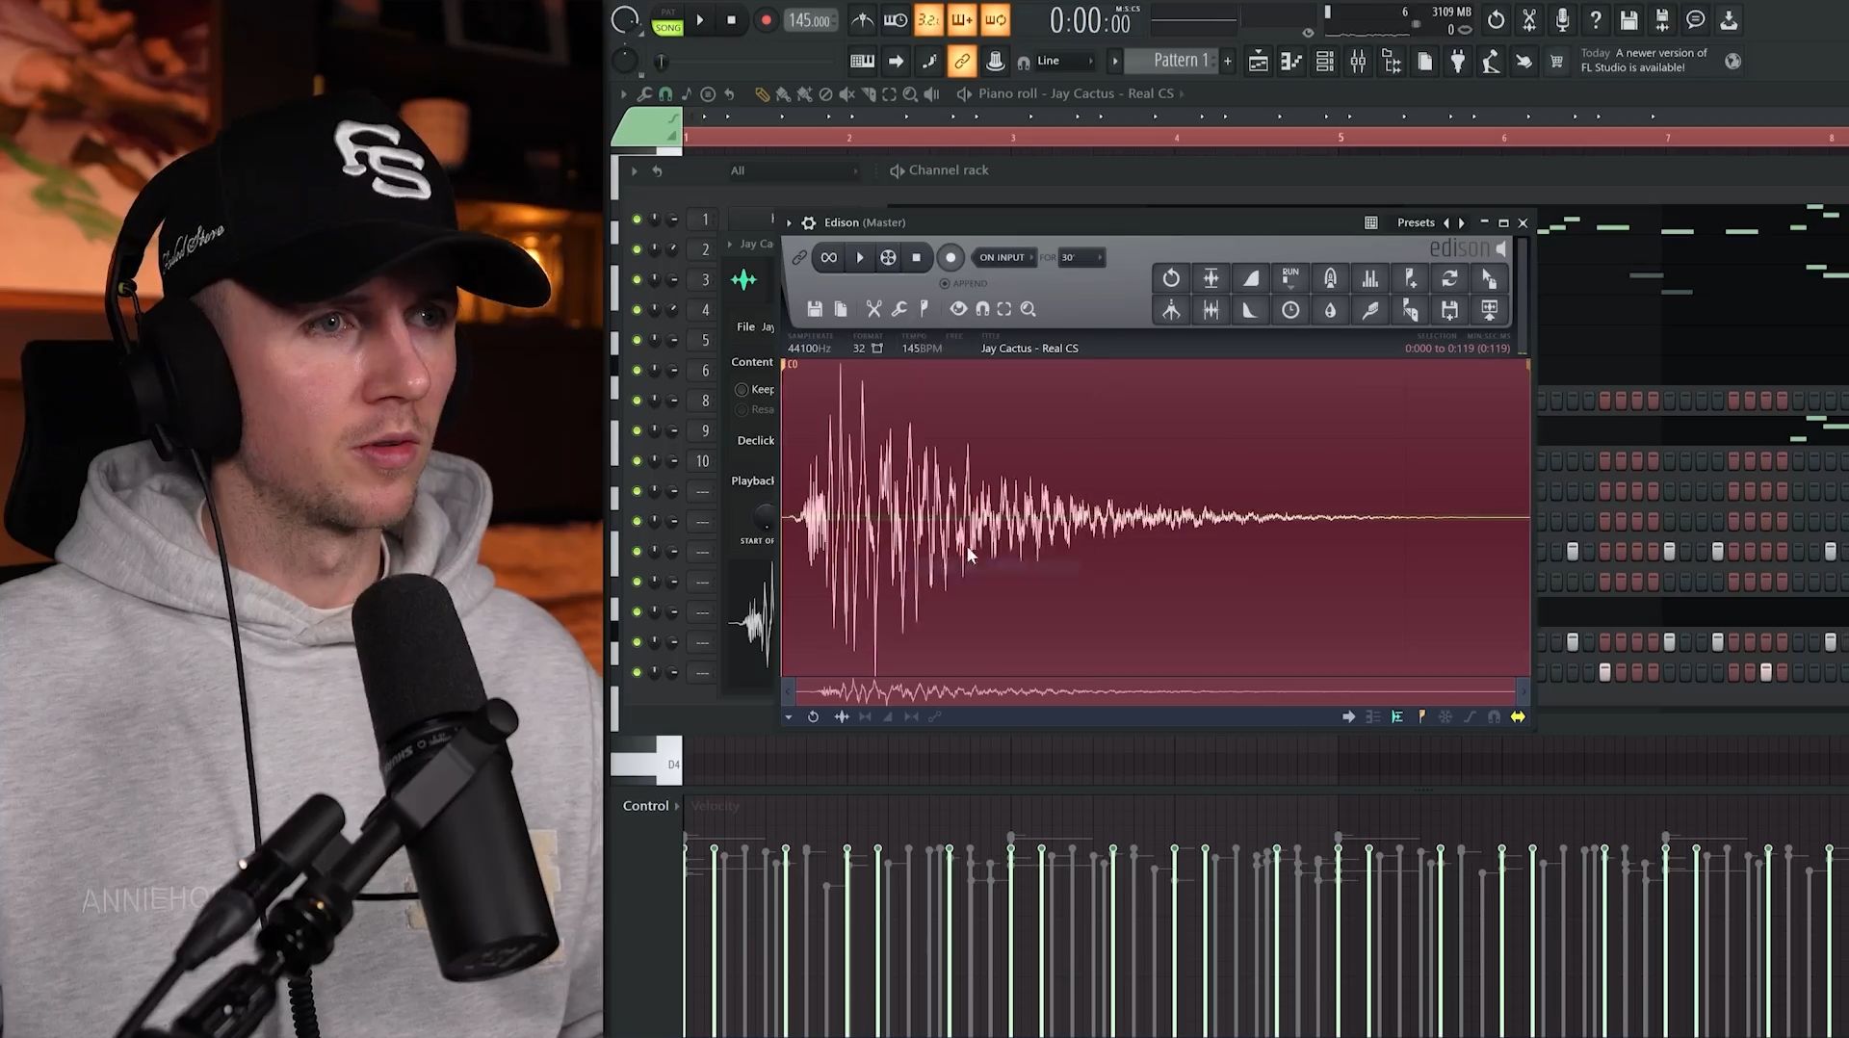The width and height of the screenshot is (1849, 1038).
Task: Click the Edison scissors edit icon
Action: click(873, 309)
